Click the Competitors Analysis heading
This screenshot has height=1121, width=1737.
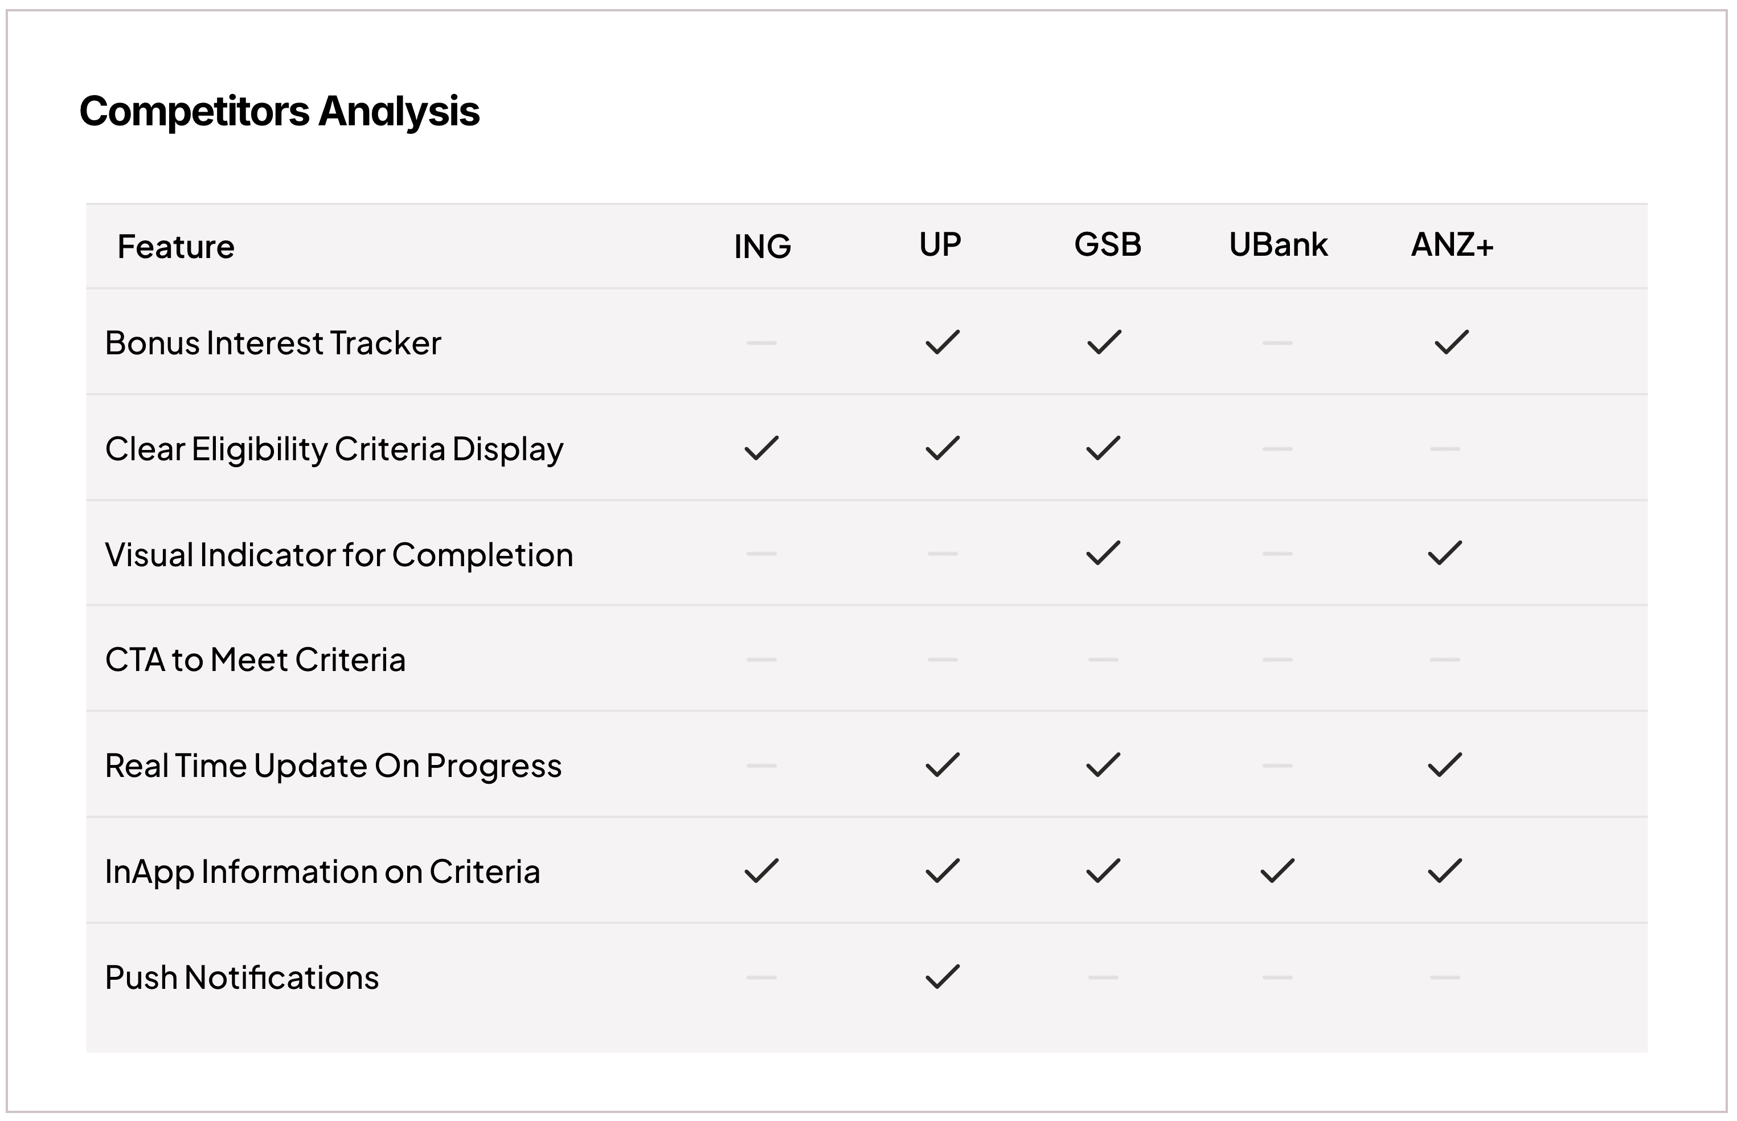[280, 112]
